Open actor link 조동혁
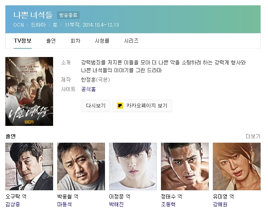268x212 pixels. [168, 204]
